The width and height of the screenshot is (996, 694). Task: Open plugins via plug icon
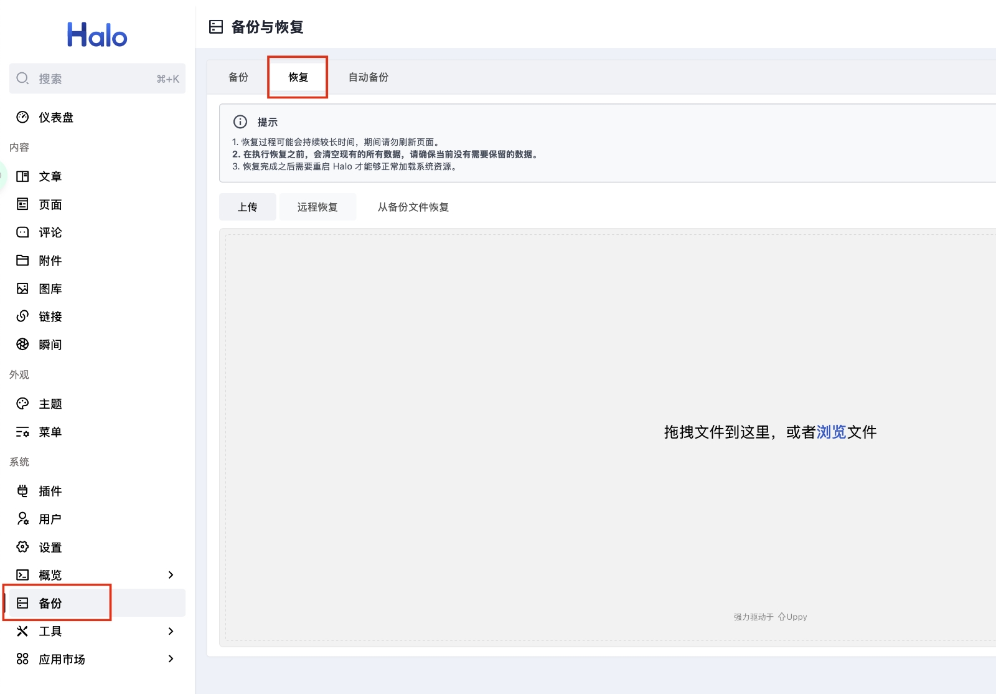pos(22,491)
